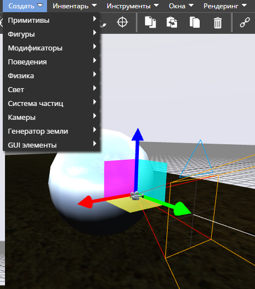Screen dimensions: 255x289
Task: Click the duplicate pages toolbar icon
Action: coord(195,22)
